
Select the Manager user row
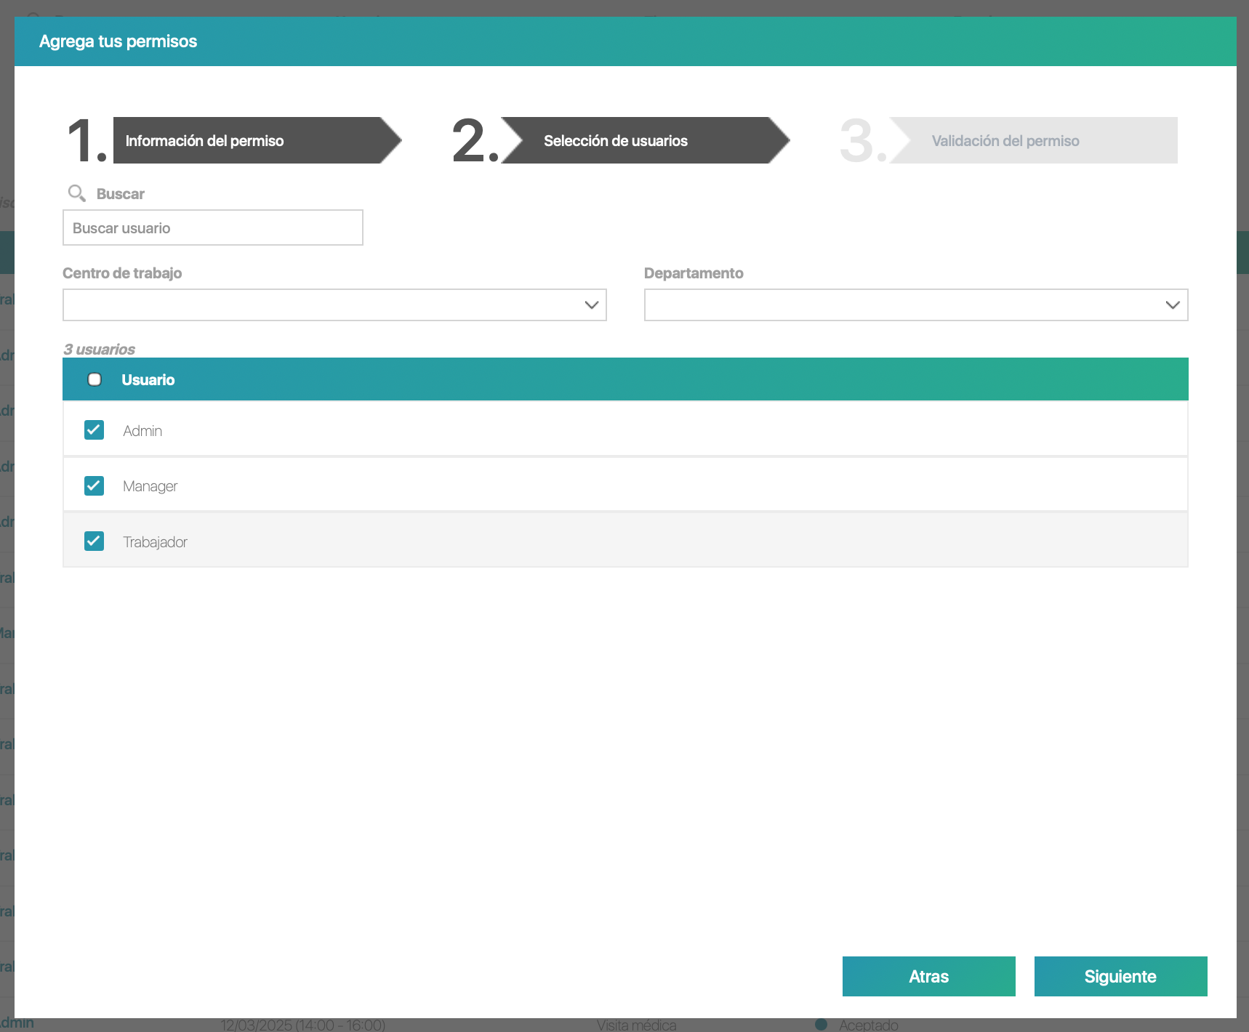click(625, 485)
